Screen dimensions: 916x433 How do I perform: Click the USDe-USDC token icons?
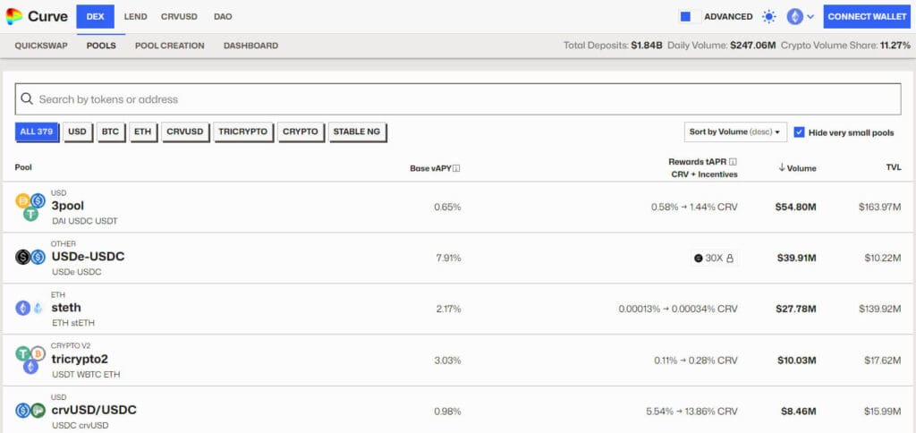30,257
